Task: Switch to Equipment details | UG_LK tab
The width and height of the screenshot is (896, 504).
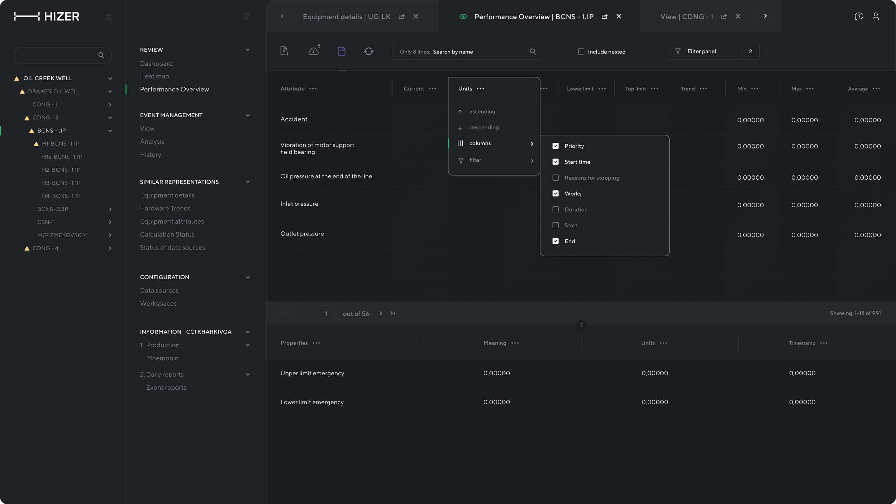Action: click(346, 17)
